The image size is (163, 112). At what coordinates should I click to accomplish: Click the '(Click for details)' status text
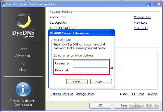(x=23, y=105)
